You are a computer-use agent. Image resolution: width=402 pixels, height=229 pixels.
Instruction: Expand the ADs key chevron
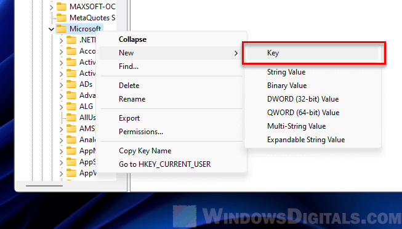point(62,84)
